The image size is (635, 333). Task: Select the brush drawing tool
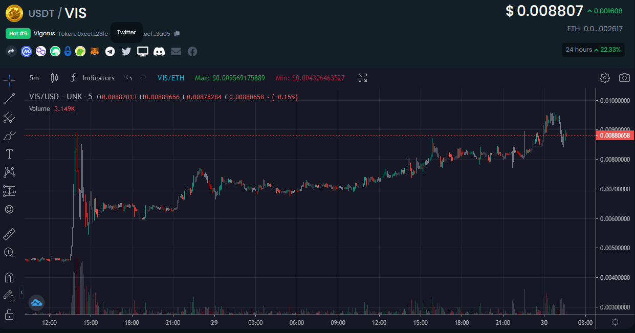[x=9, y=136]
